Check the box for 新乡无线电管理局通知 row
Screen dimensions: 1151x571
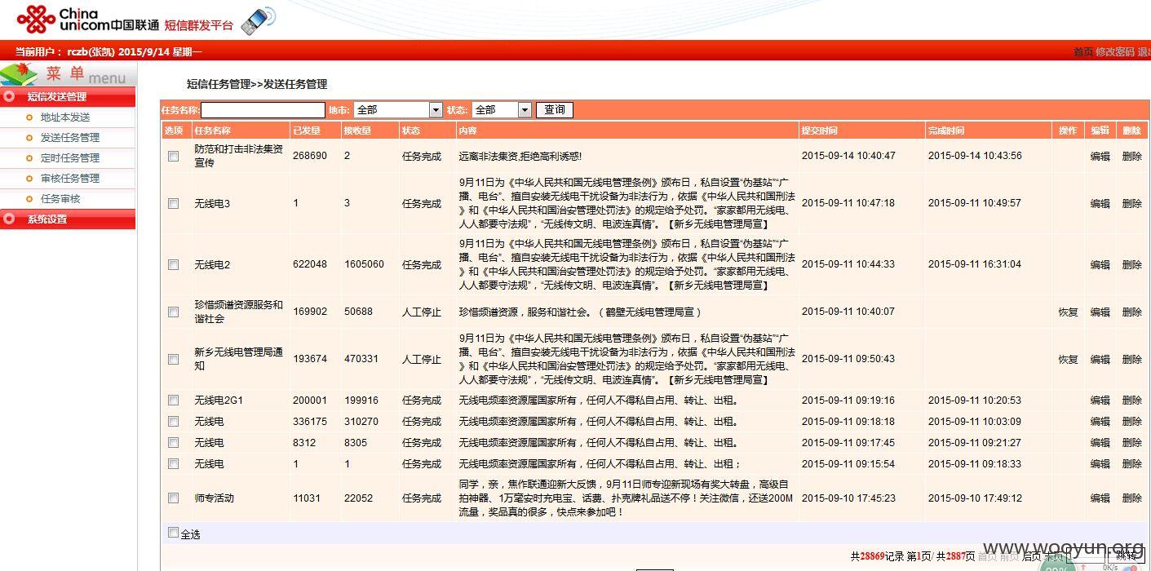point(173,359)
